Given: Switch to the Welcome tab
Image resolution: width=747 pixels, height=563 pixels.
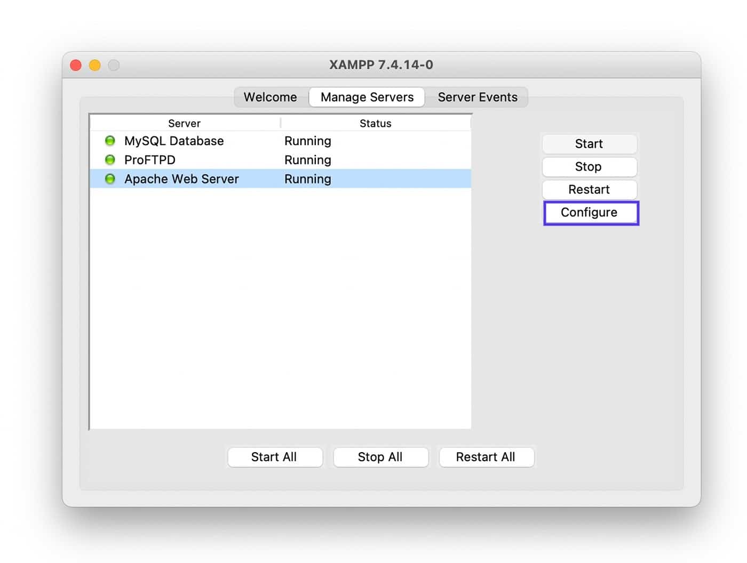Looking at the screenshot, I should 270,97.
